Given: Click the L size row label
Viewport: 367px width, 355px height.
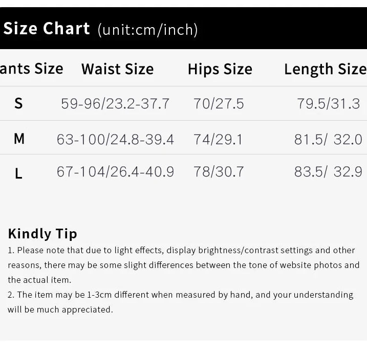Looking at the screenshot, I should (x=18, y=173).
